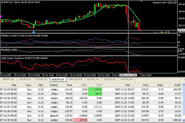
Task: Click the profit value 103.89
Action: [x=177, y=89]
